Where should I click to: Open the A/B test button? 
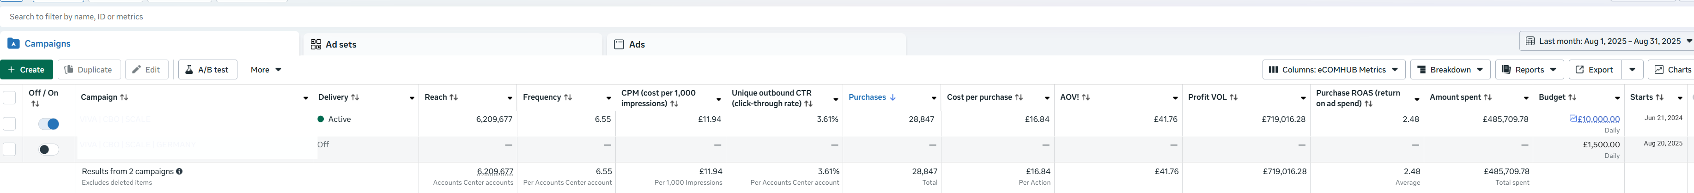[207, 70]
